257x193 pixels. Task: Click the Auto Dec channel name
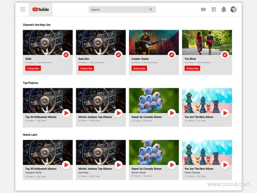point(84,59)
